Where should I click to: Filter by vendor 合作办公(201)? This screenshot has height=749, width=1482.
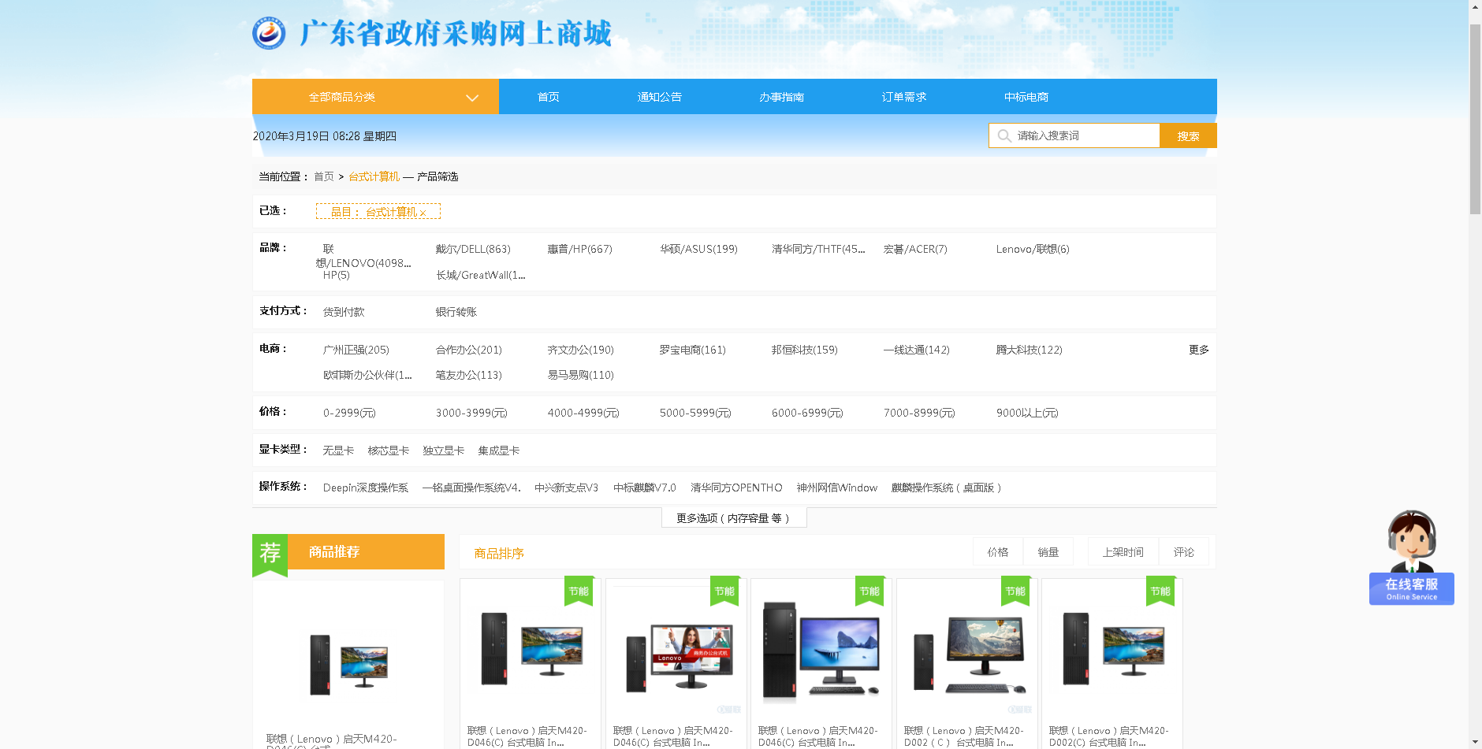pyautogui.click(x=469, y=350)
